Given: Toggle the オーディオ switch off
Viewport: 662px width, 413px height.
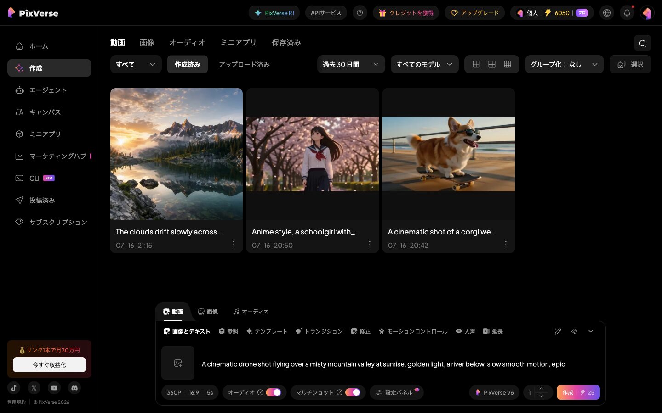Looking at the screenshot, I should [x=273, y=392].
